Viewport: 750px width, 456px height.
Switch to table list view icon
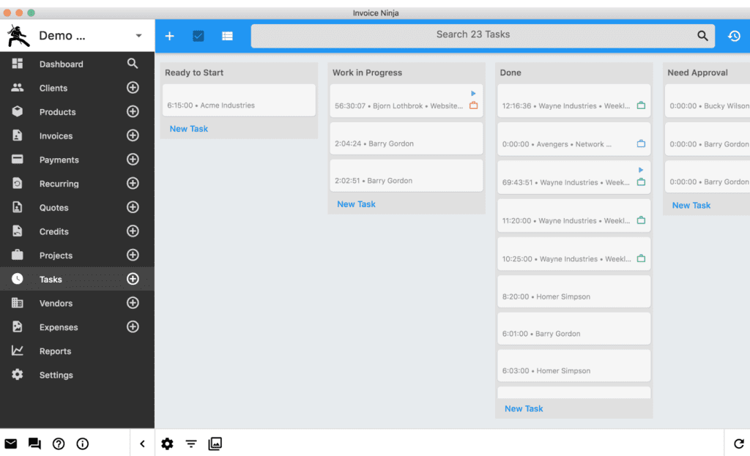[227, 36]
